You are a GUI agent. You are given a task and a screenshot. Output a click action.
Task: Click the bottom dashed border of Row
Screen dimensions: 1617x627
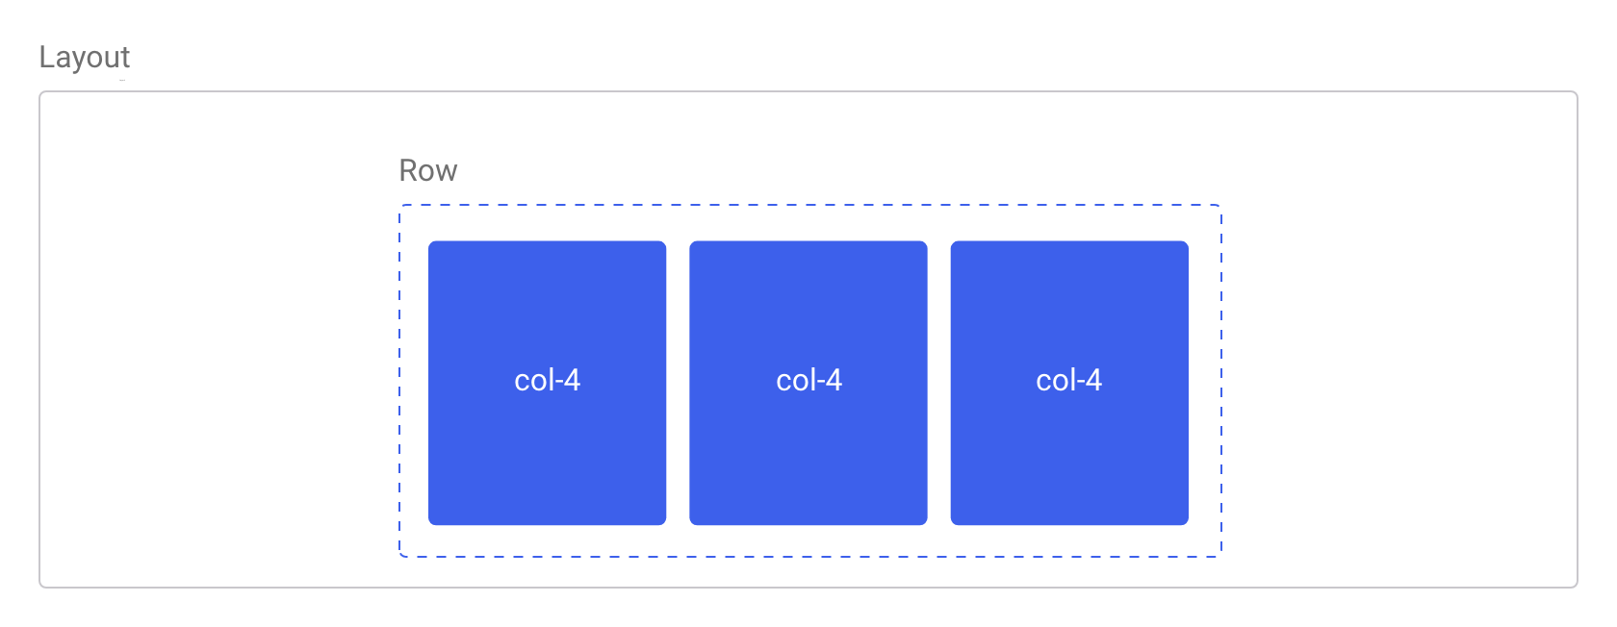[x=810, y=556]
